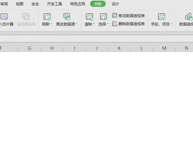
Task: Click the 删除数据透视表 label
Action: (x=132, y=24)
